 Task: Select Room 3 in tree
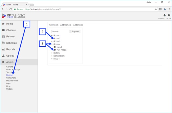(57, 41)
